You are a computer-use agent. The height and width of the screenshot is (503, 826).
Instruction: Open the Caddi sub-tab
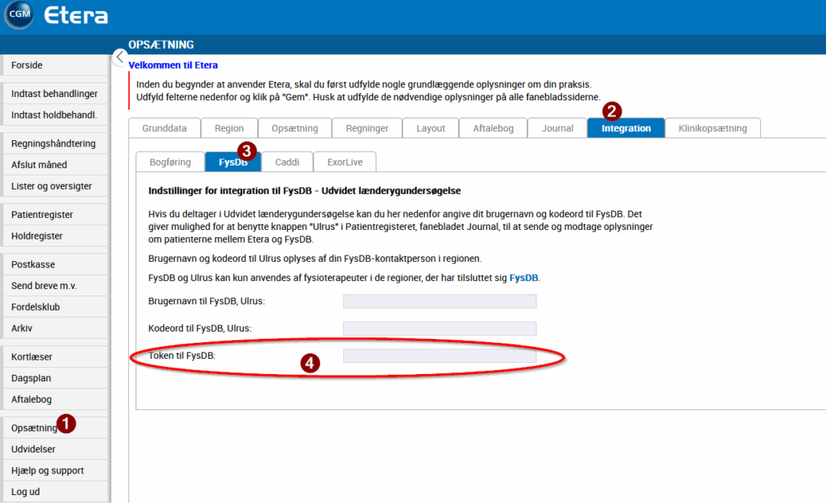pyautogui.click(x=287, y=162)
